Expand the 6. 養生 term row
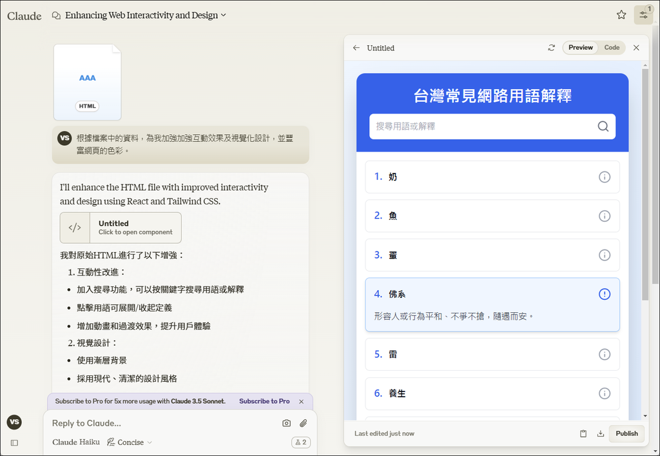Image resolution: width=660 pixels, height=456 pixels. coord(492,393)
